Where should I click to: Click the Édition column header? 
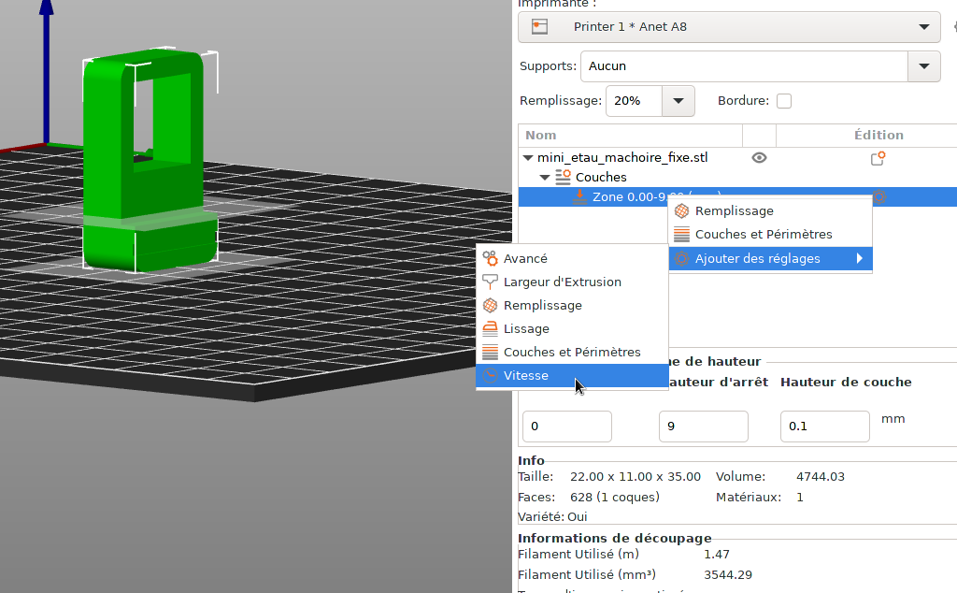tap(878, 135)
